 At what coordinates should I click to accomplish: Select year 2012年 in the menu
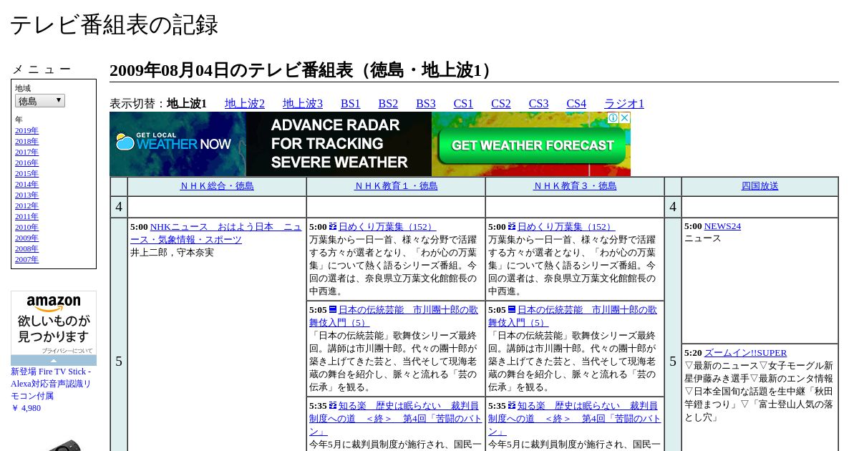click(26, 206)
